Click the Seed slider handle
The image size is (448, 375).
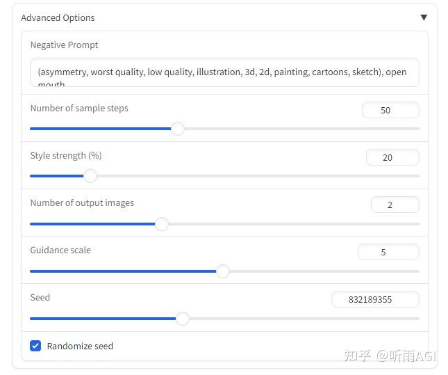click(x=182, y=319)
